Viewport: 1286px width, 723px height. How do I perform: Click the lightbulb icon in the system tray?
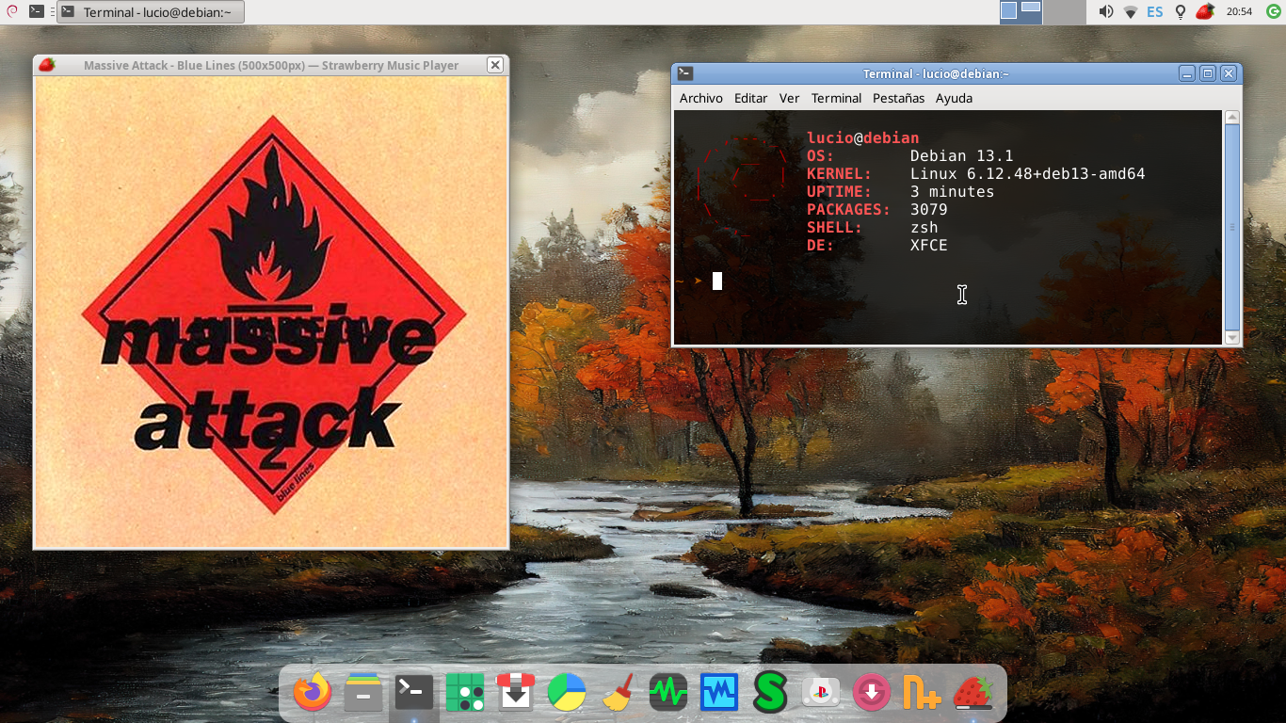coord(1180,12)
